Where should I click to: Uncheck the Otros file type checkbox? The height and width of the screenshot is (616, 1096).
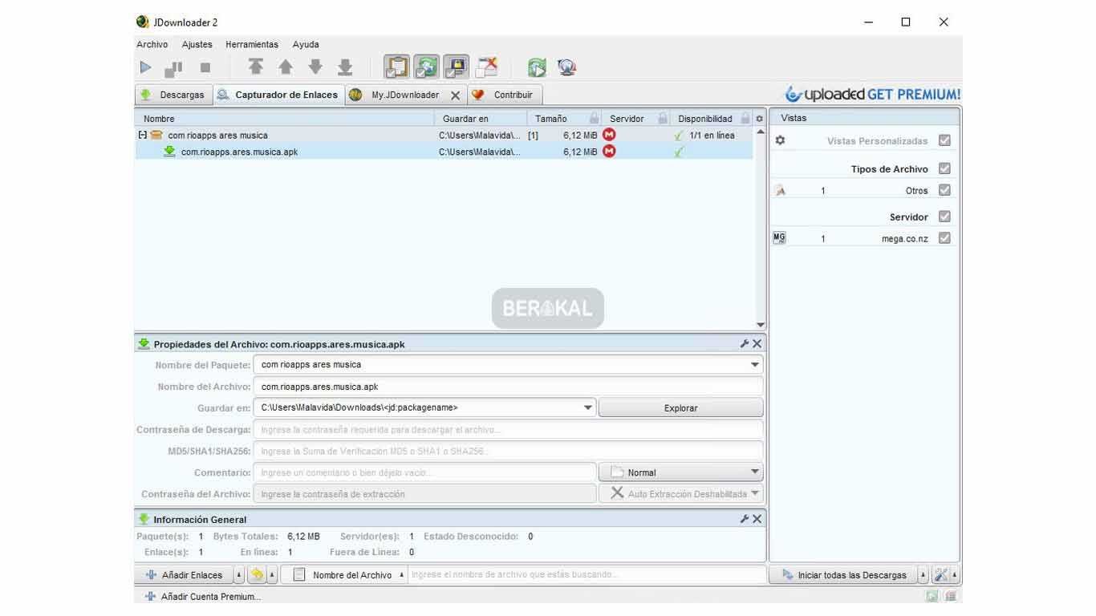click(x=944, y=191)
